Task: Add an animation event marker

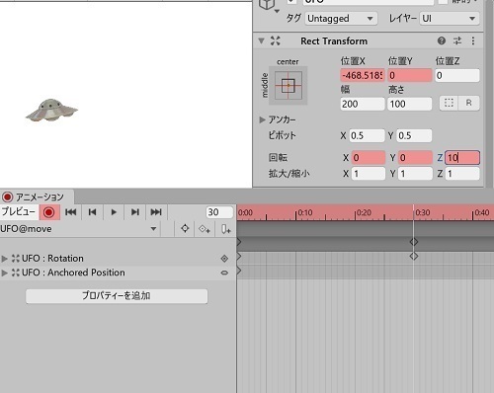Action: click(225, 229)
